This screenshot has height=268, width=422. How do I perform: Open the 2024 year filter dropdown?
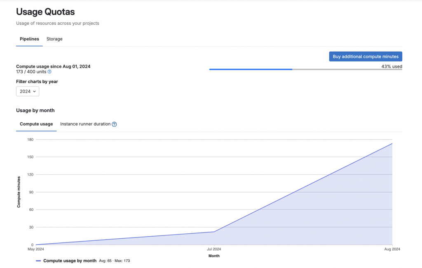click(x=28, y=91)
